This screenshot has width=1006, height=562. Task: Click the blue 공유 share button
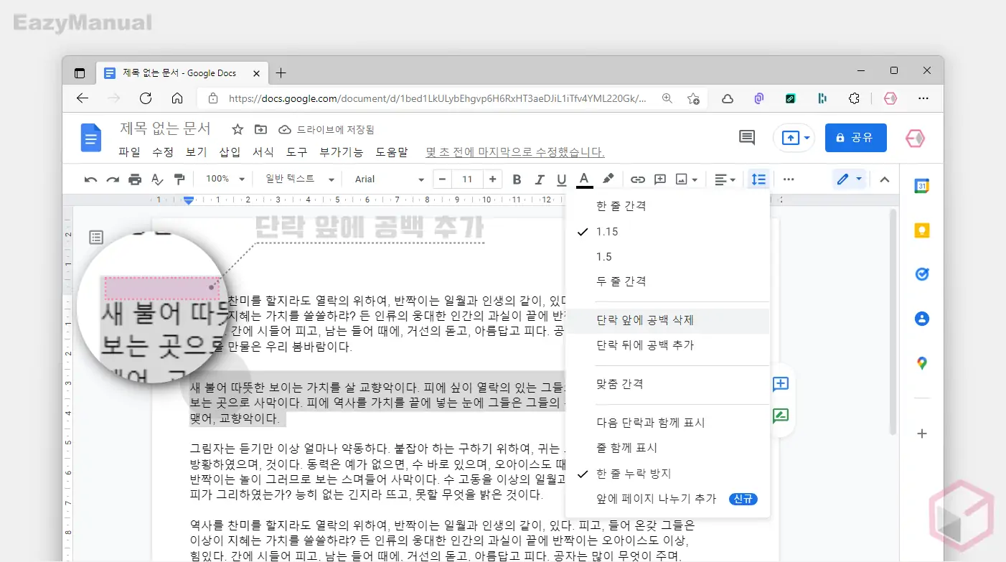point(855,138)
